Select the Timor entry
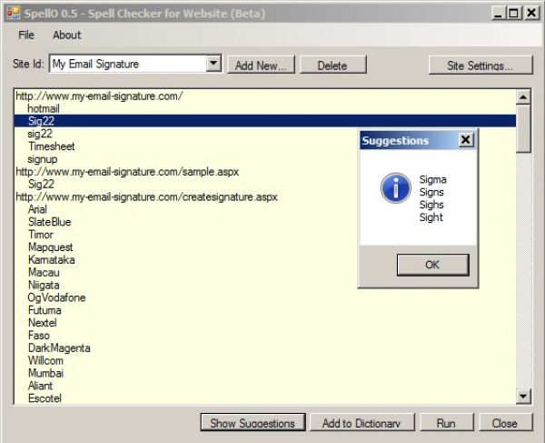The height and width of the screenshot is (443, 545). 41,235
